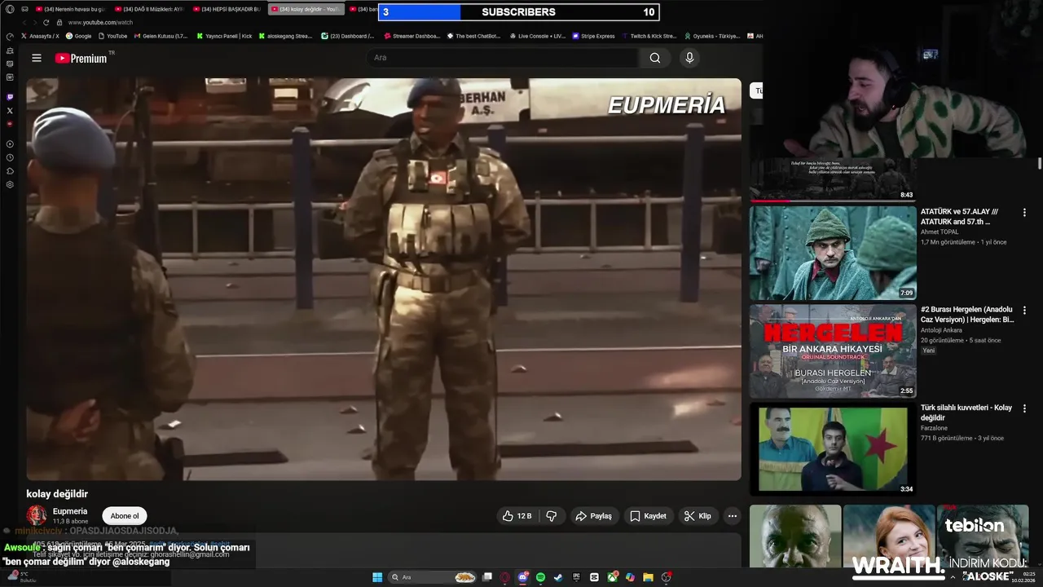This screenshot has height=587, width=1043.
Task: Open '#2 Burası Hergelen' video title
Action: click(x=967, y=315)
